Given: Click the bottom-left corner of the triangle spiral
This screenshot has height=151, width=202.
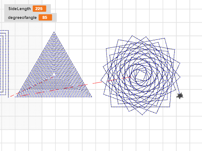Looking at the screenshot, I should point(16,96).
